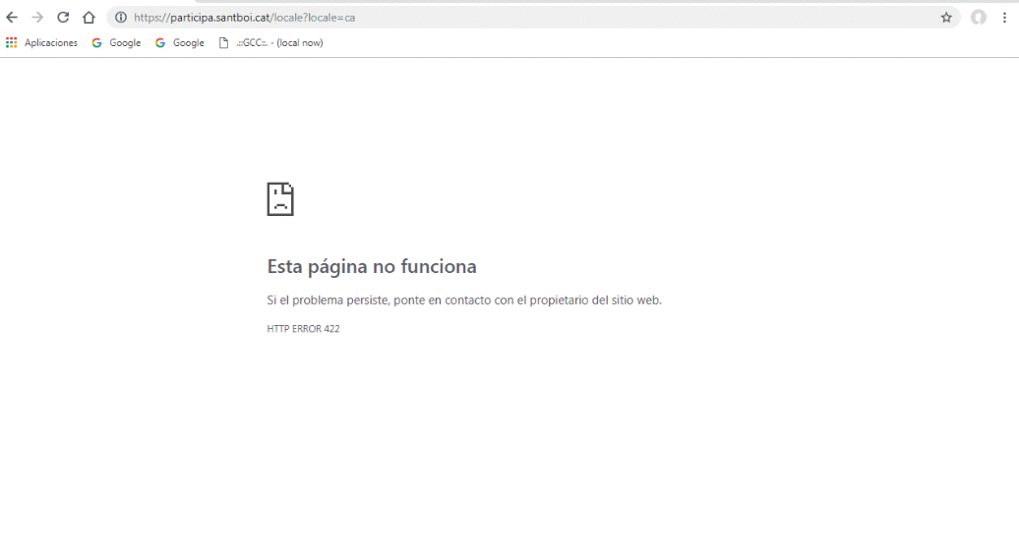View site information icon in address bar
The height and width of the screenshot is (545, 1019).
(x=121, y=18)
